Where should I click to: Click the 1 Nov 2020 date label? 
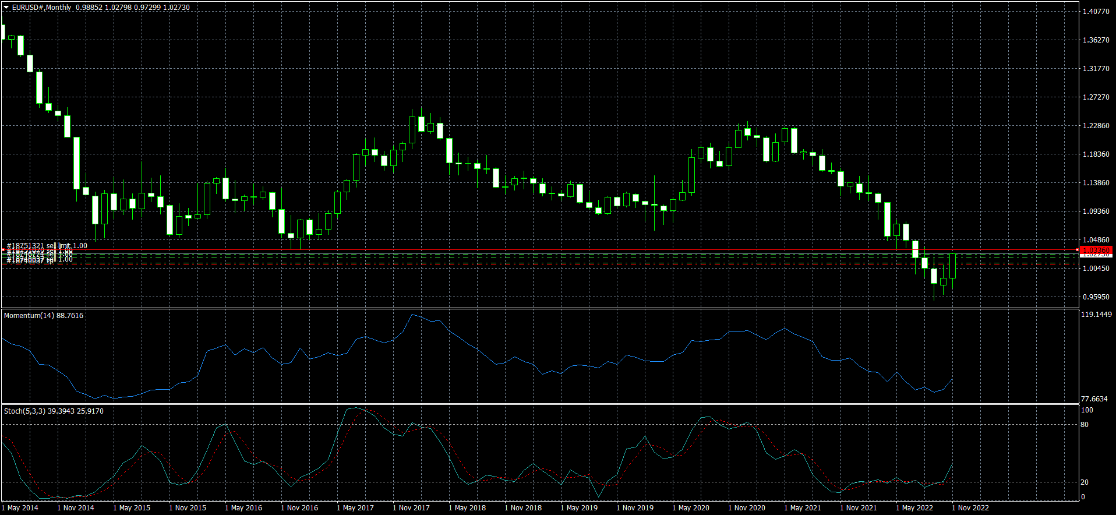[747, 508]
